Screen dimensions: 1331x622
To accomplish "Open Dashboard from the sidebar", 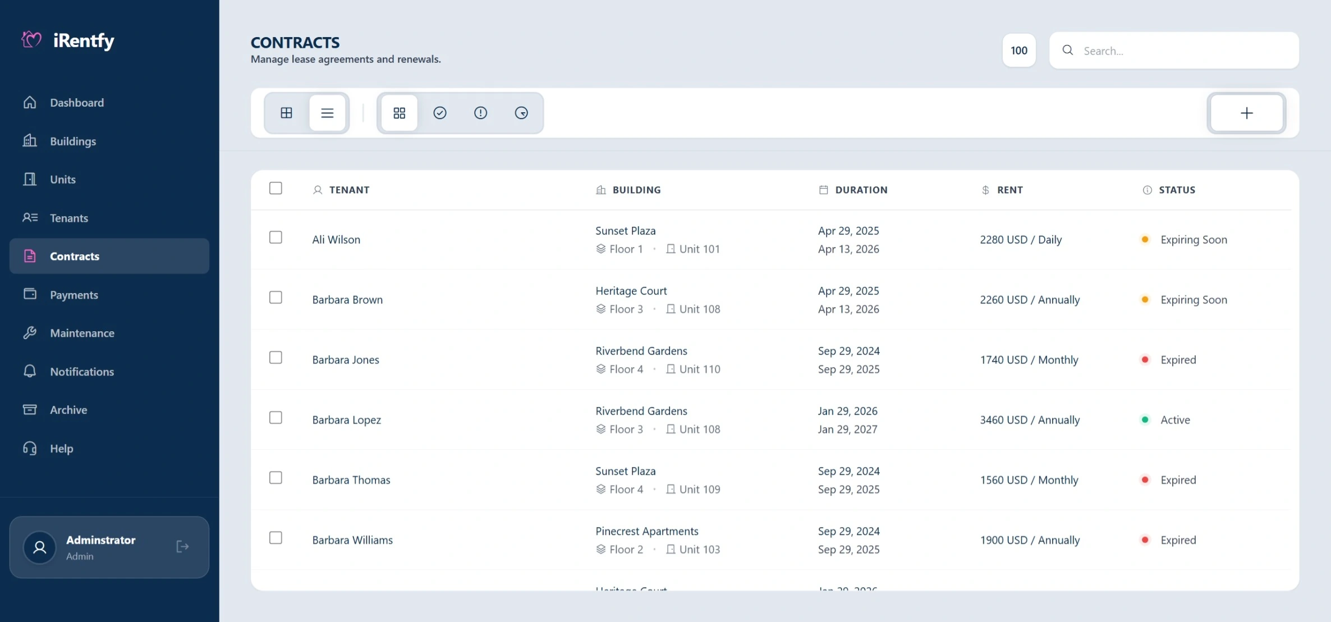I will pyautogui.click(x=109, y=103).
